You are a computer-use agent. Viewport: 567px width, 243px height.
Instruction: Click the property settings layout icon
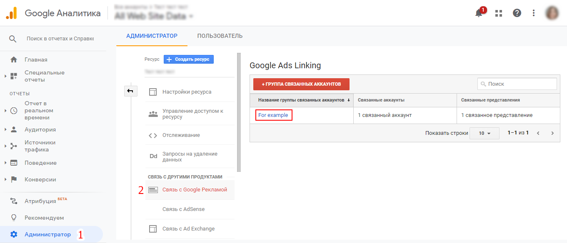pyautogui.click(x=153, y=92)
